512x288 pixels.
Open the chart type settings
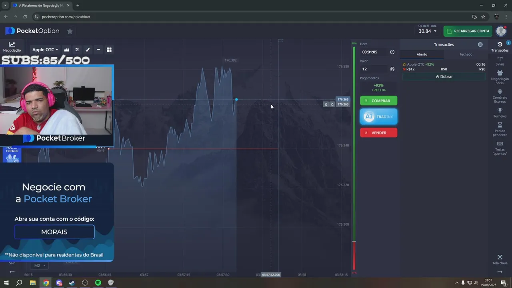66,50
